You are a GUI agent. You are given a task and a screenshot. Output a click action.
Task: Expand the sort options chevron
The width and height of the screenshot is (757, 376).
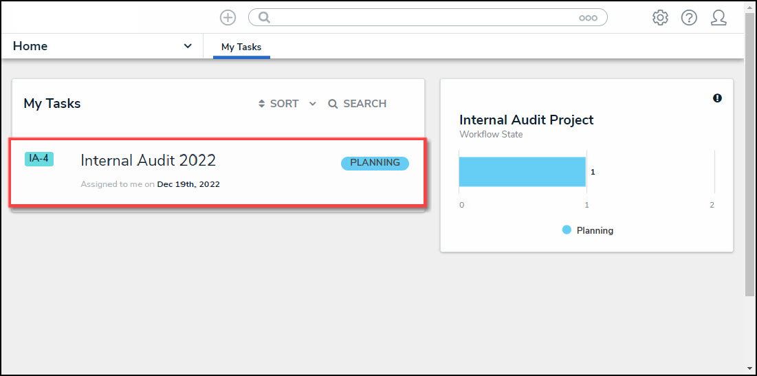[313, 104]
